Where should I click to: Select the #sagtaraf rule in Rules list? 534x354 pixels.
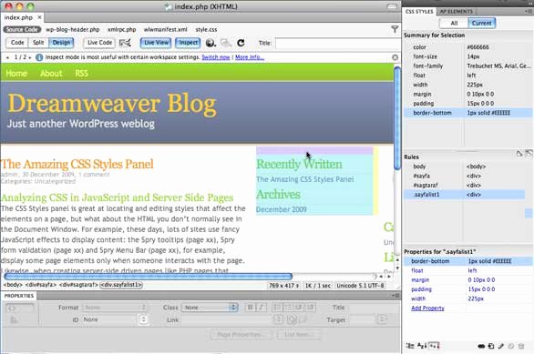point(464,186)
